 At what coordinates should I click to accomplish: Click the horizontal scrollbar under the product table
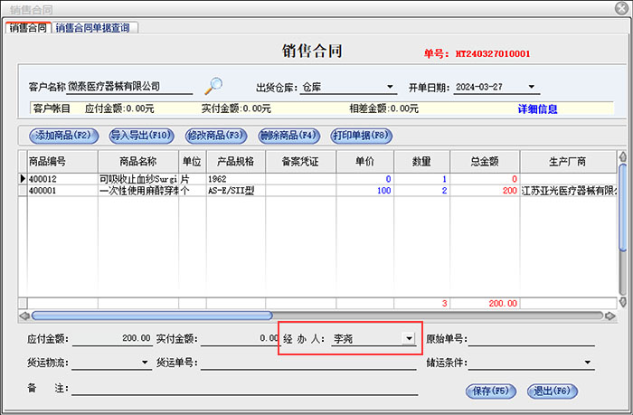[152, 316]
